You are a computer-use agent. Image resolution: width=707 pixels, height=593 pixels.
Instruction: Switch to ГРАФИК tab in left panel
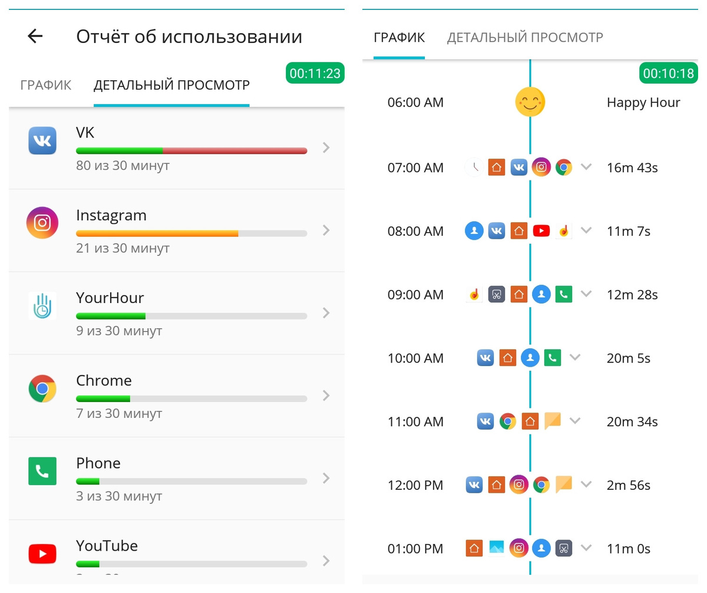pyautogui.click(x=46, y=85)
